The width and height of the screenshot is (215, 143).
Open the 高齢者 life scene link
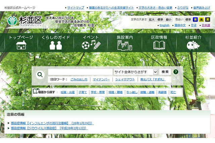[x=162, y=92]
